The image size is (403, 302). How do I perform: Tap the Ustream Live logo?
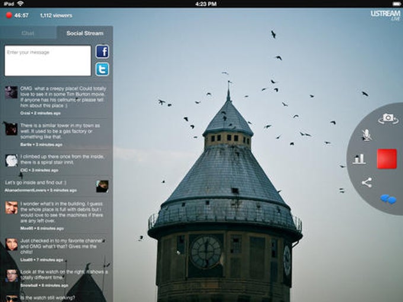(386, 15)
